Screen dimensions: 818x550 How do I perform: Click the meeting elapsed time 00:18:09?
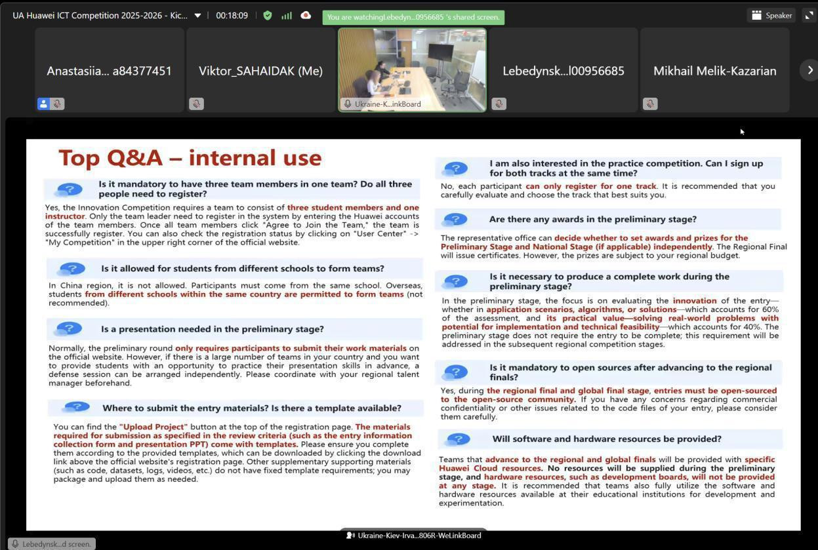pos(232,16)
